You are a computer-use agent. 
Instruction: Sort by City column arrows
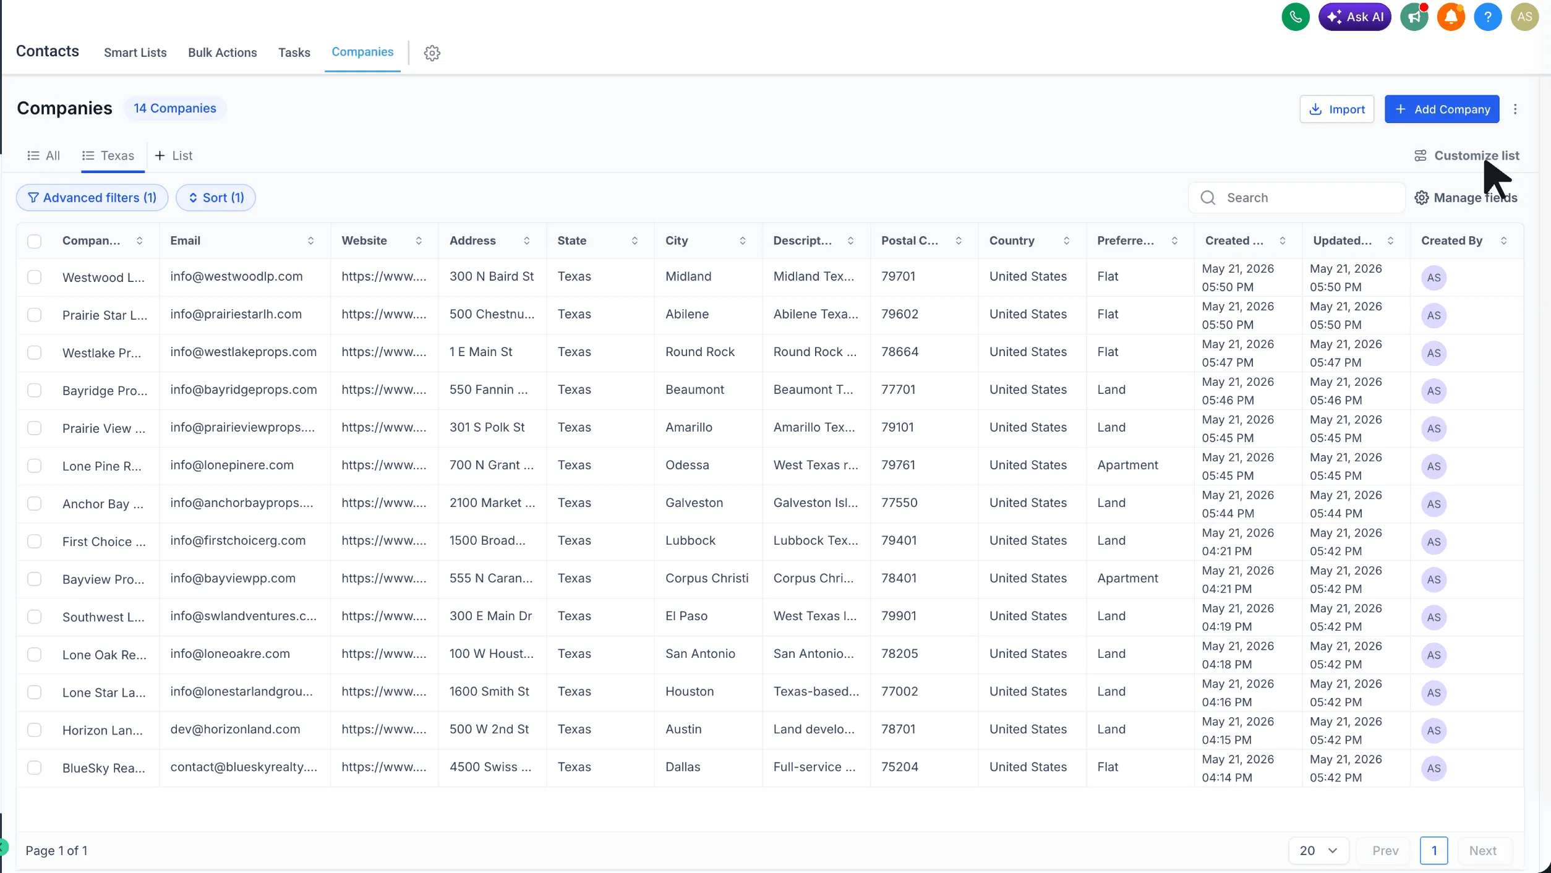(743, 241)
